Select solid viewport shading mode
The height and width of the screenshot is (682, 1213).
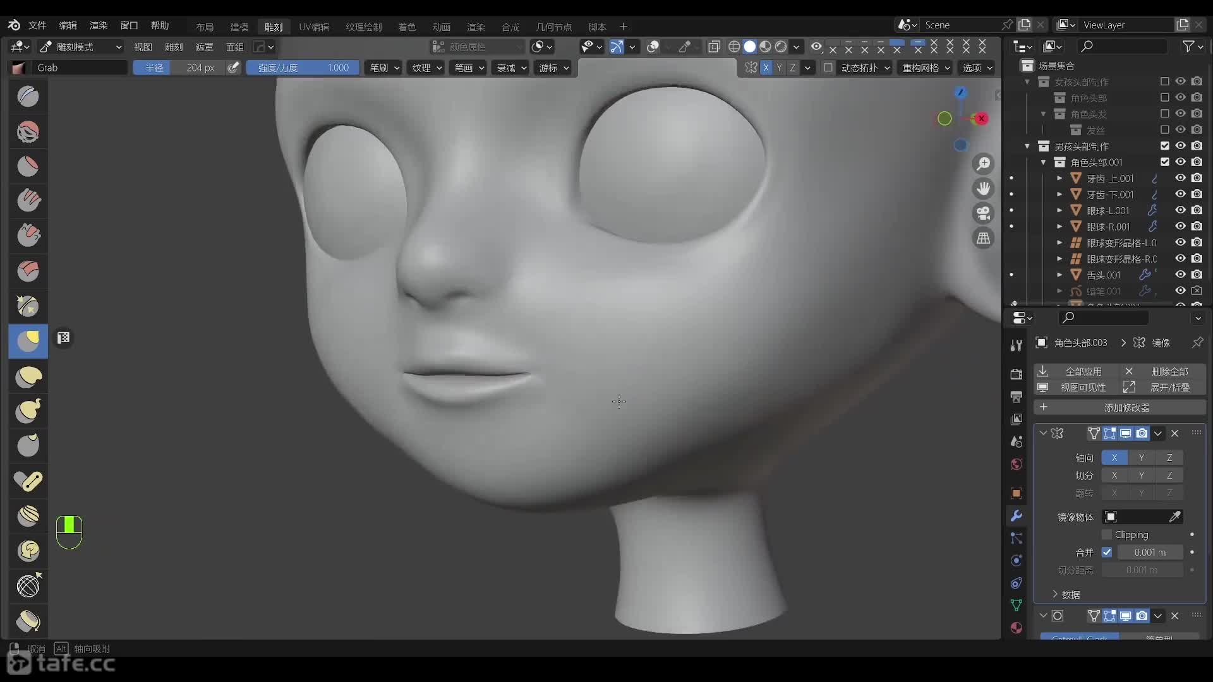[x=749, y=47]
